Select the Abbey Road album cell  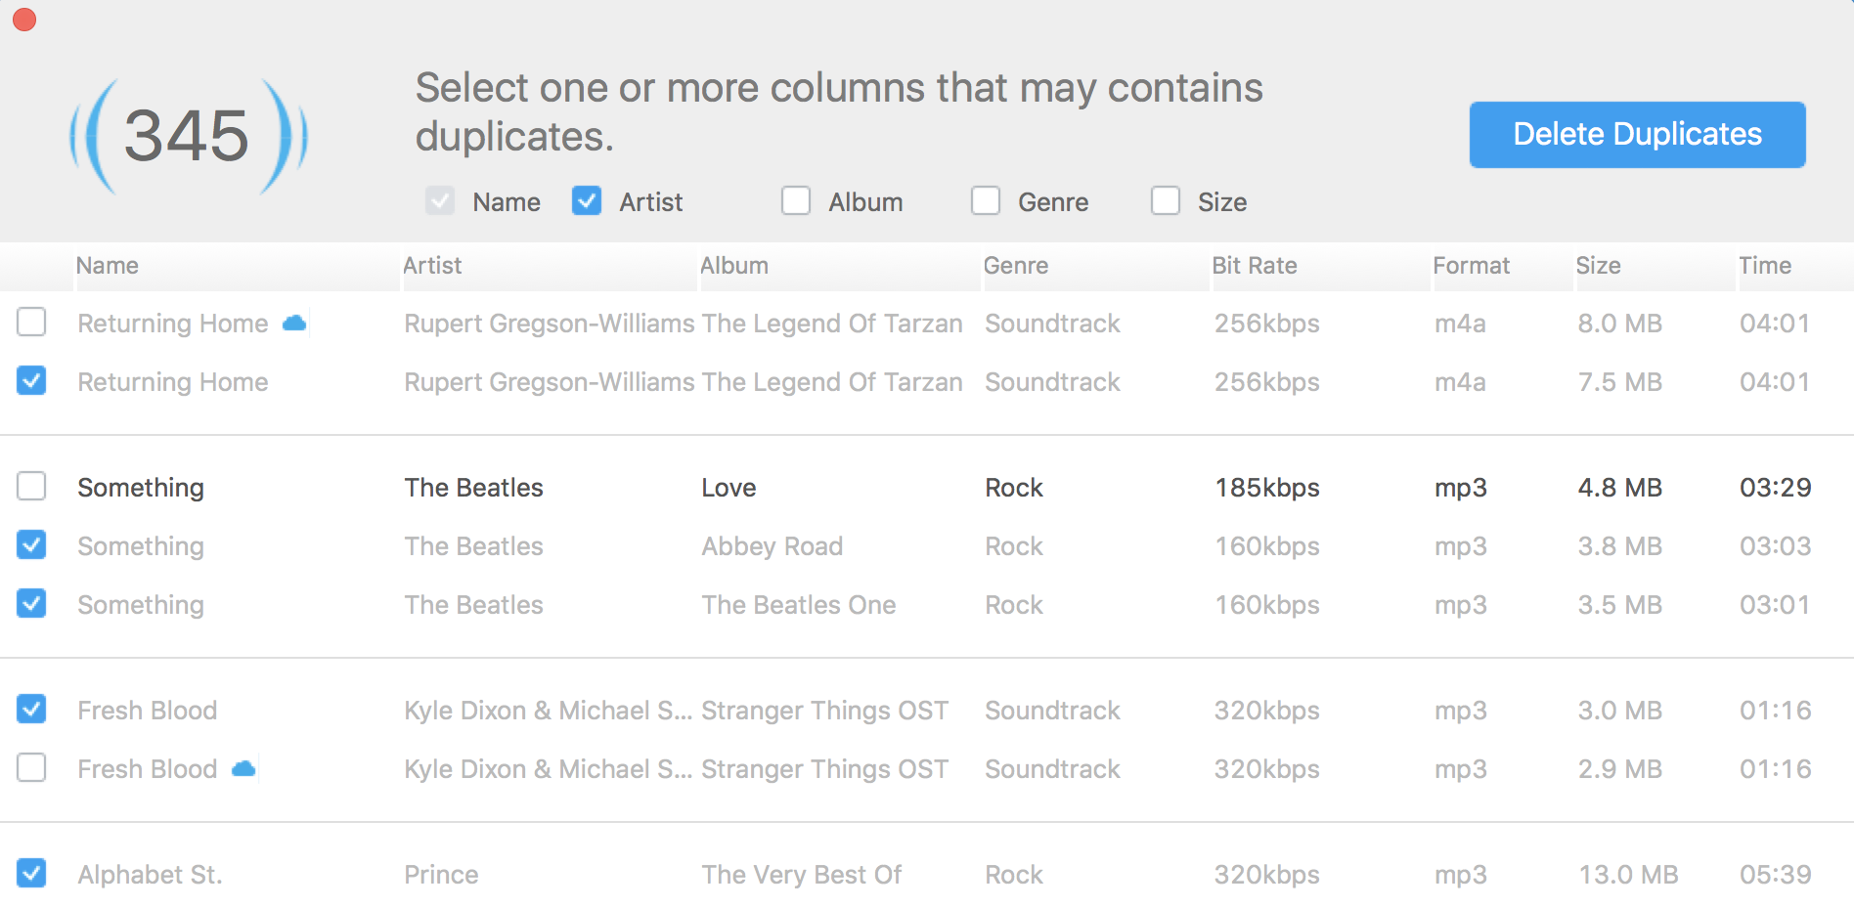[x=772, y=546]
